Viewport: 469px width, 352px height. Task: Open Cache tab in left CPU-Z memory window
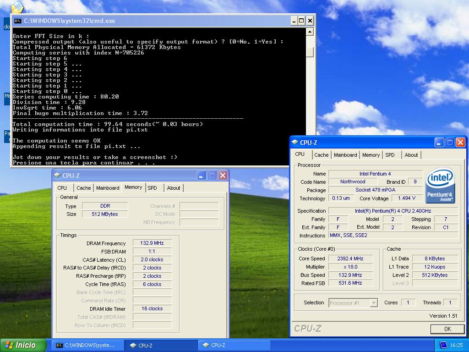[83, 187]
